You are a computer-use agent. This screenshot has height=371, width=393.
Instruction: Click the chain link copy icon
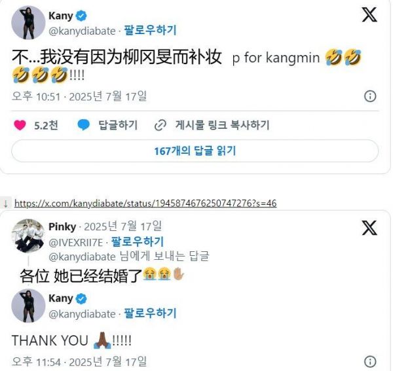pos(160,126)
